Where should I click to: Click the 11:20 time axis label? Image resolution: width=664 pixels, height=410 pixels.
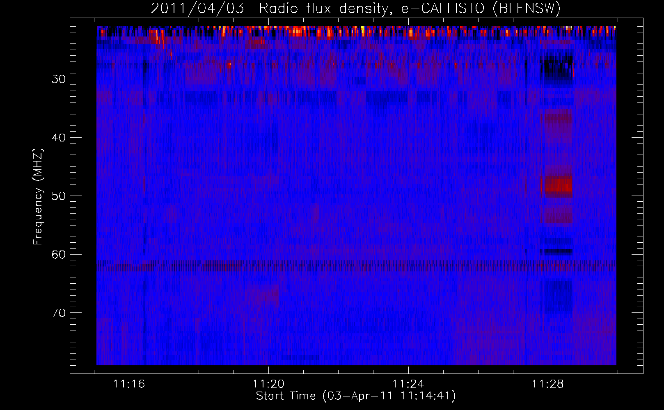tap(268, 384)
